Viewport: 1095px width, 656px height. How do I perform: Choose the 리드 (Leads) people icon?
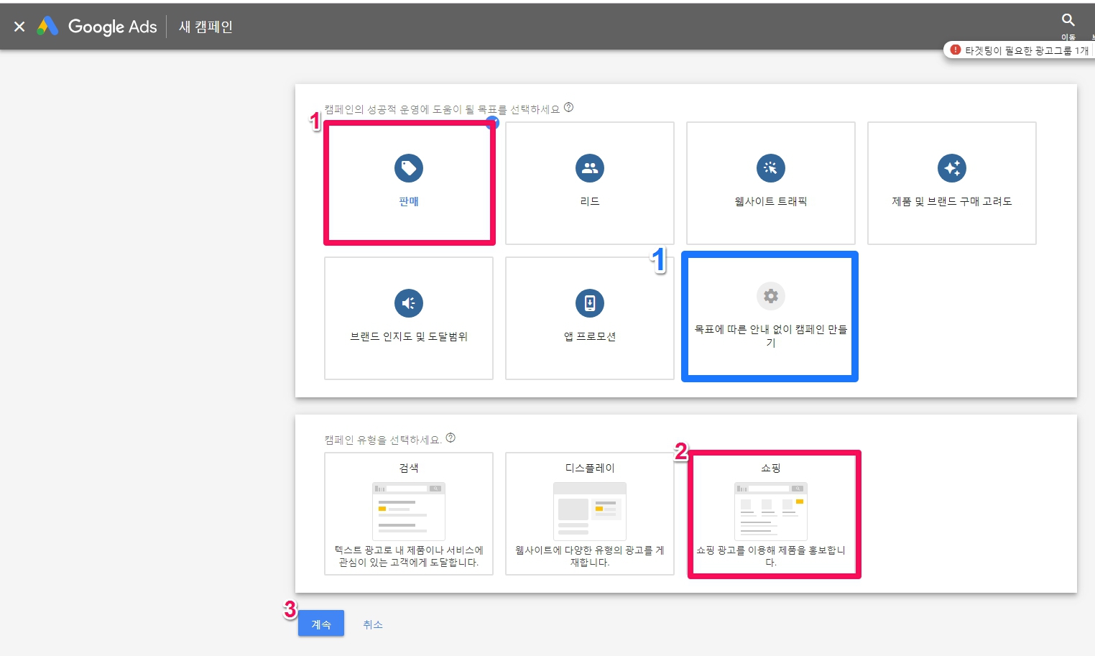click(x=590, y=168)
